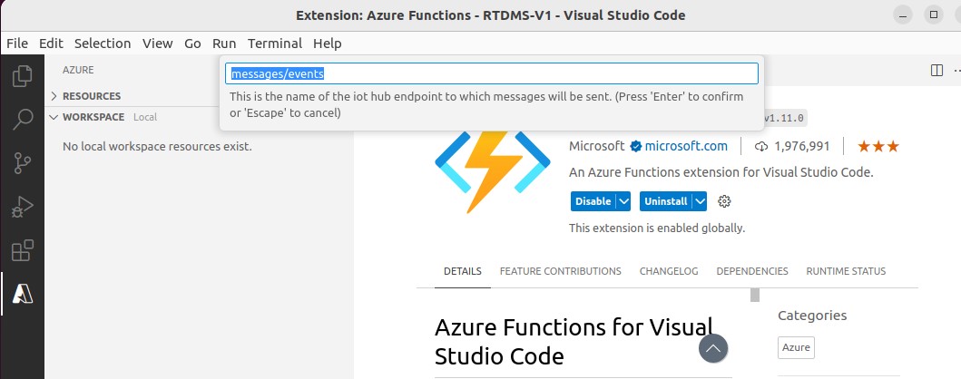Viewport: 961px width, 379px height.
Task: Open the Disable button dropdown arrow
Action: click(623, 201)
